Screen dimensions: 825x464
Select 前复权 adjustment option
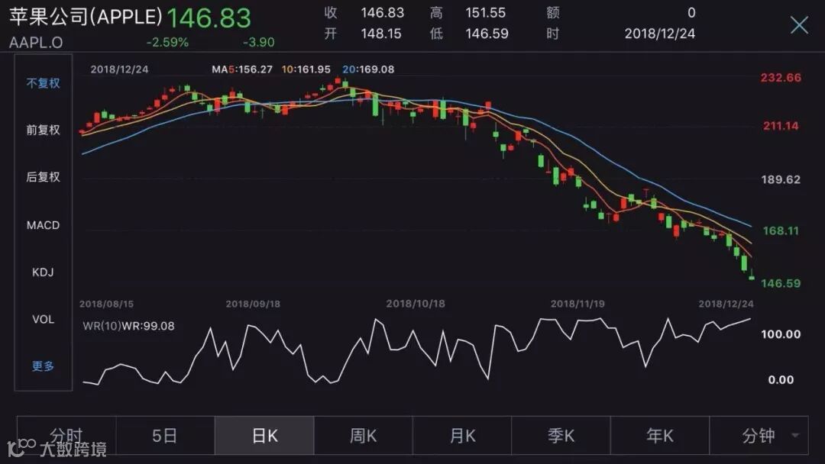43,130
